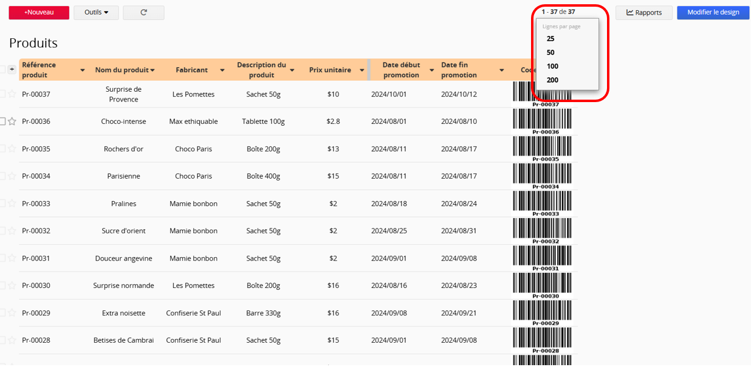Mark Pr-00037 row as favorite with star

(x=12, y=94)
